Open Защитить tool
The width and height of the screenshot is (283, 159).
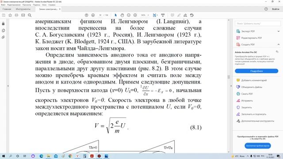click(246, 107)
